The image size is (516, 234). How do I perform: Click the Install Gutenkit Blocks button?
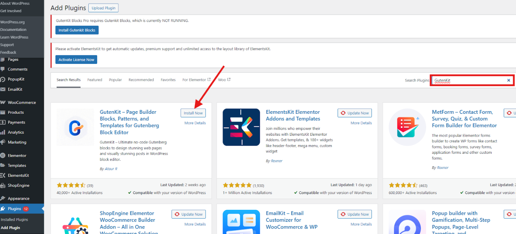[x=77, y=30]
